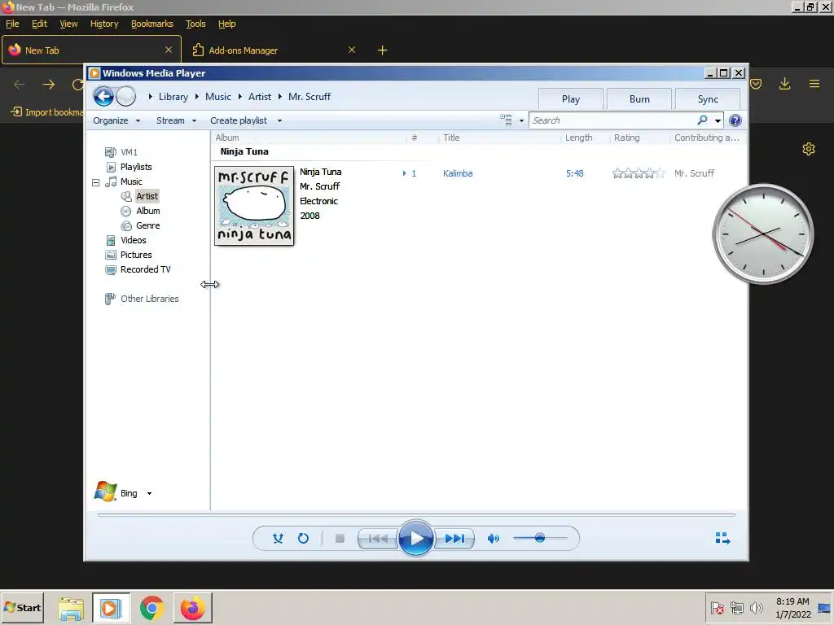This screenshot has height=625, width=834.
Task: Open the search options dropdown arrow
Action: (718, 120)
